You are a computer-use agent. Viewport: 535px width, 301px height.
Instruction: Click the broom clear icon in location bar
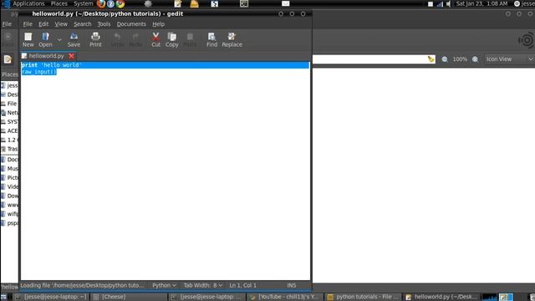431,59
